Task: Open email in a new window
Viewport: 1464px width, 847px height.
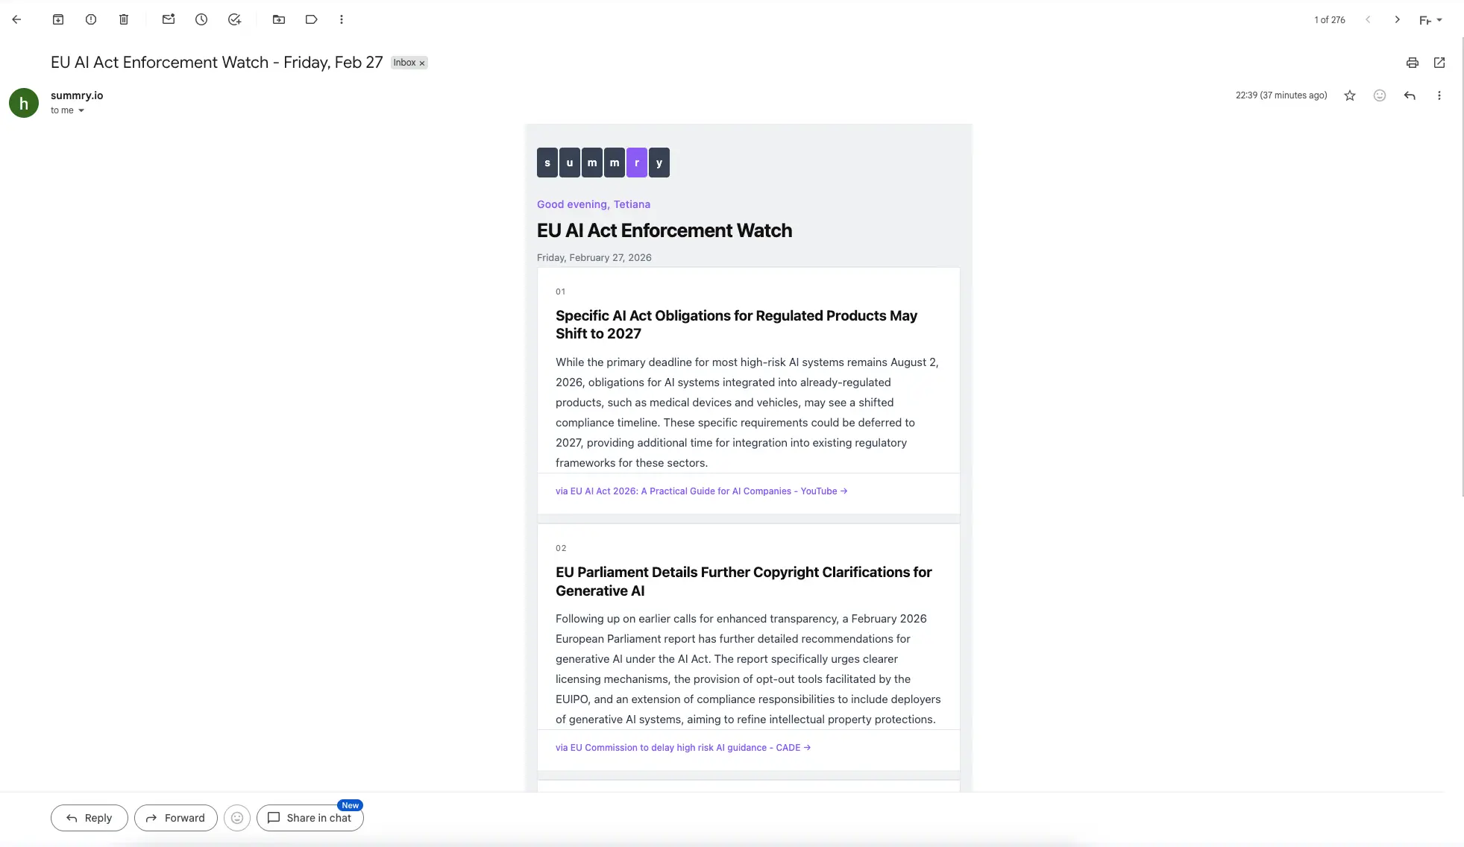Action: (1439, 63)
